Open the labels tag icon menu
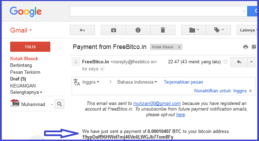This screenshot has width=259, height=141. pyautogui.click(x=218, y=30)
